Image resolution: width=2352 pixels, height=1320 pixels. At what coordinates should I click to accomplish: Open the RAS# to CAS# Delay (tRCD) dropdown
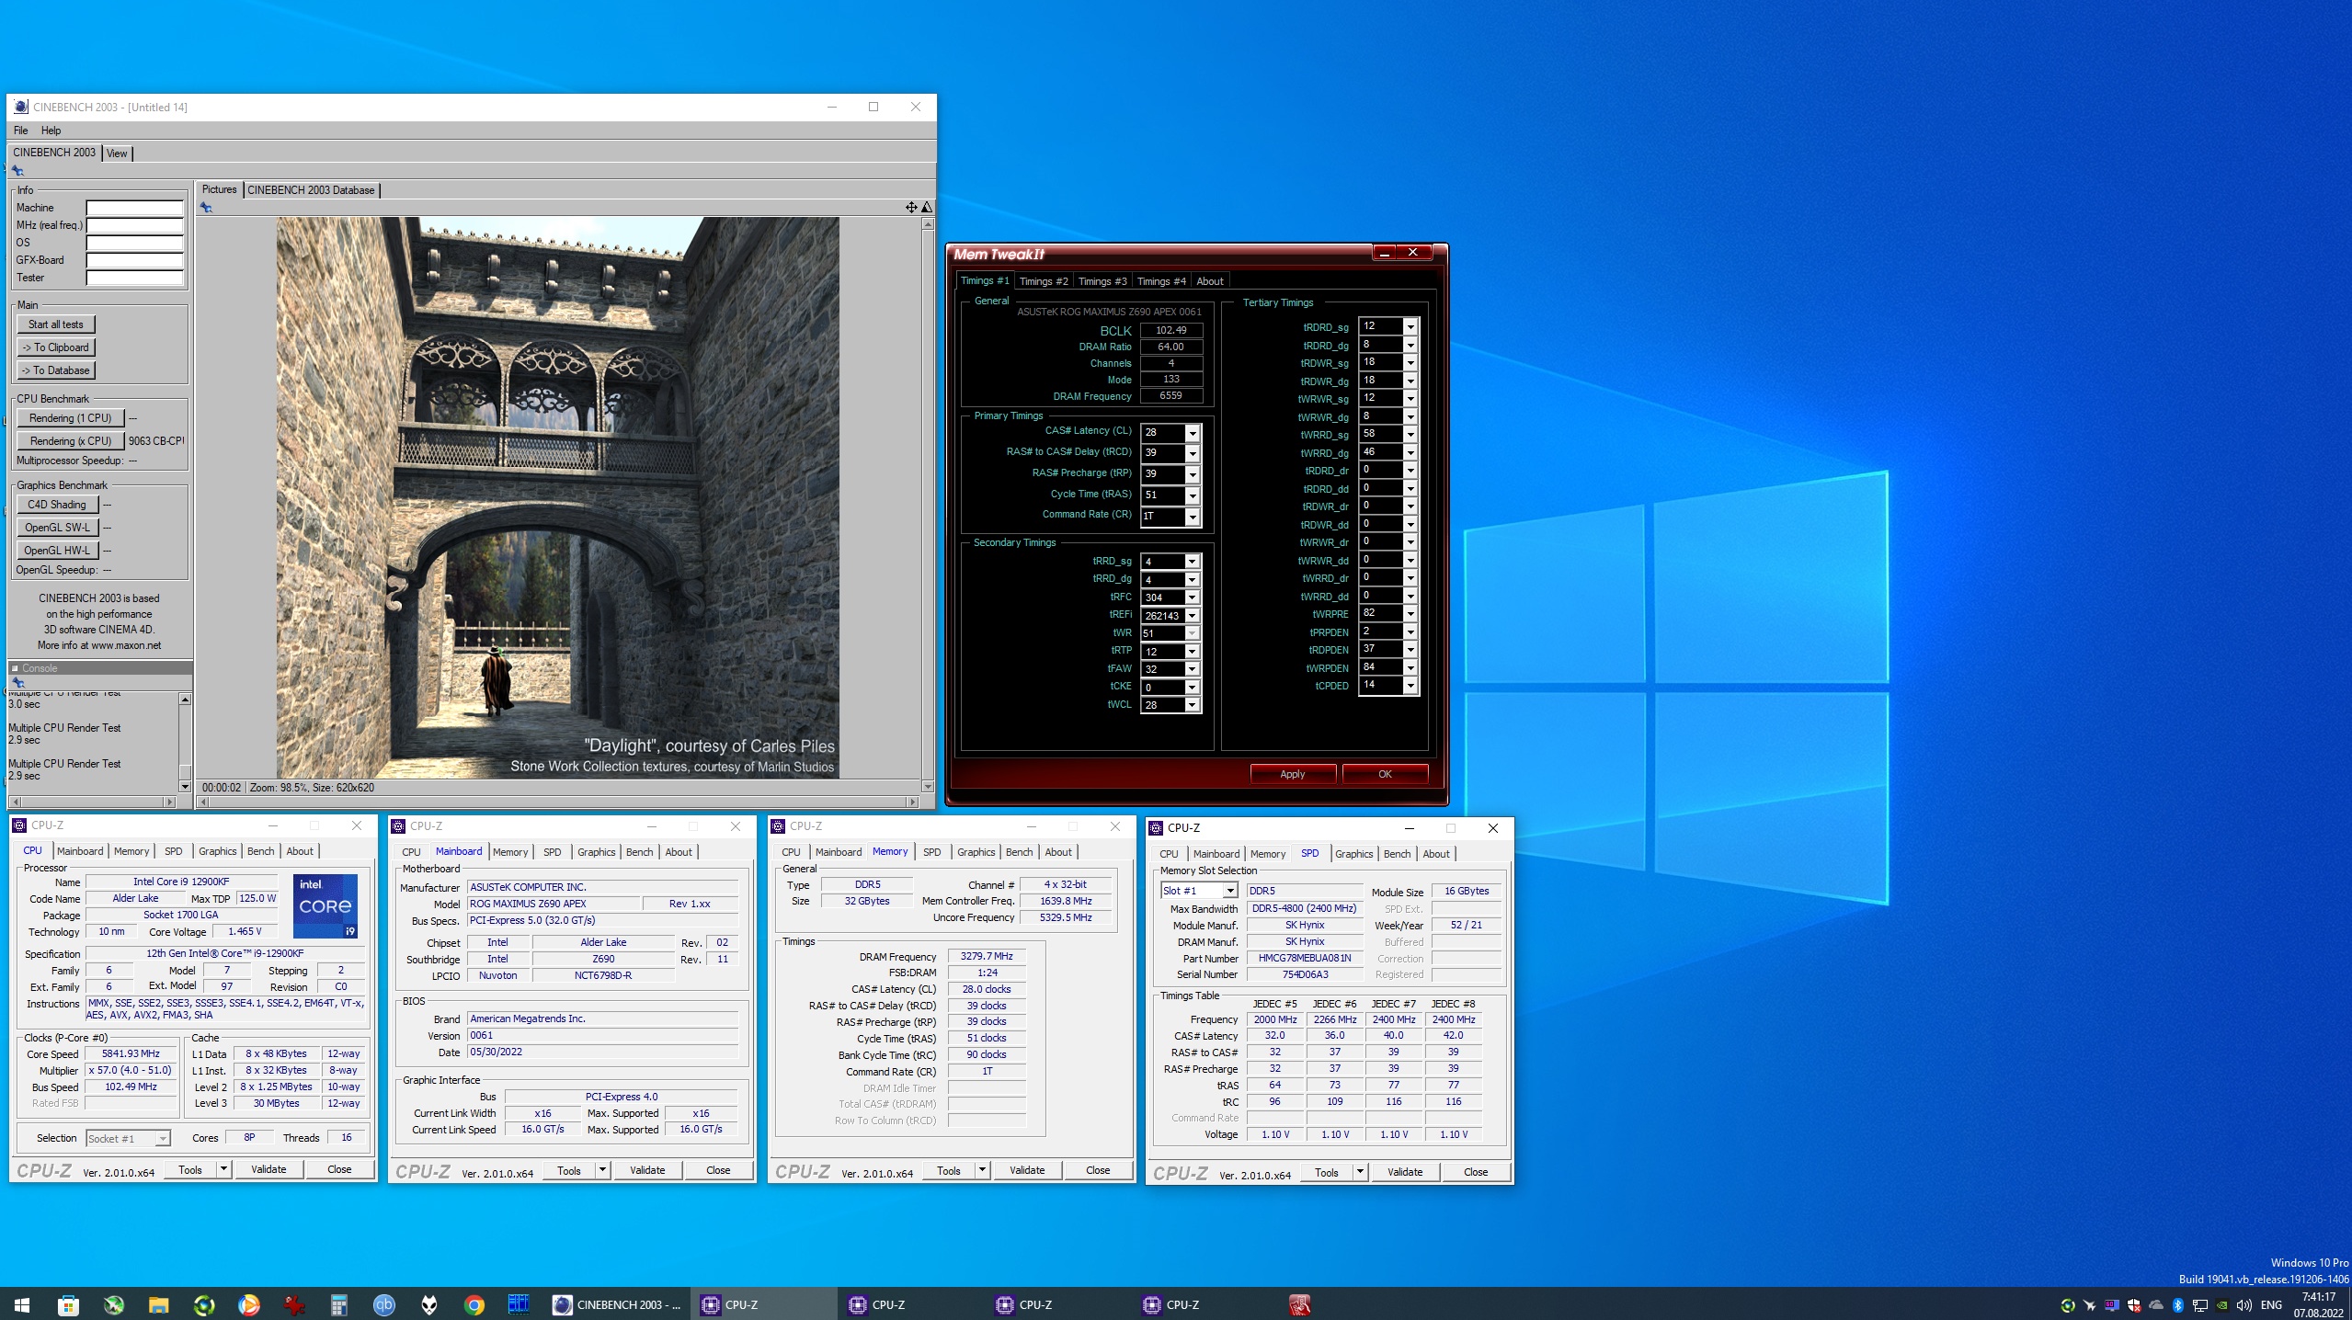tap(1192, 453)
